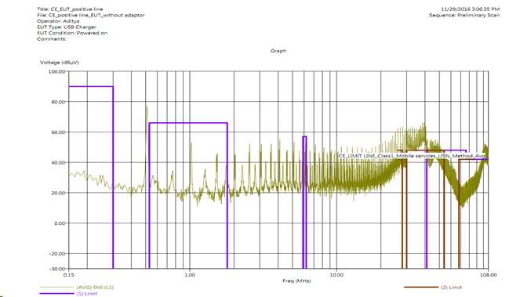509x297 pixels.
Task: Click the 80.00 y-axis tick label
Action: [x=58, y=102]
